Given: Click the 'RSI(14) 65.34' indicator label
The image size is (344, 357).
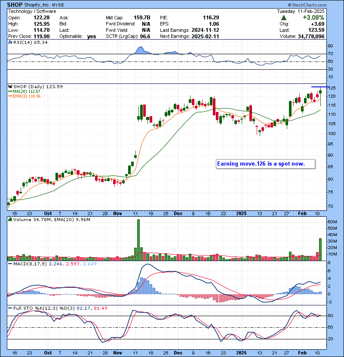Looking at the screenshot, I should coord(31,42).
